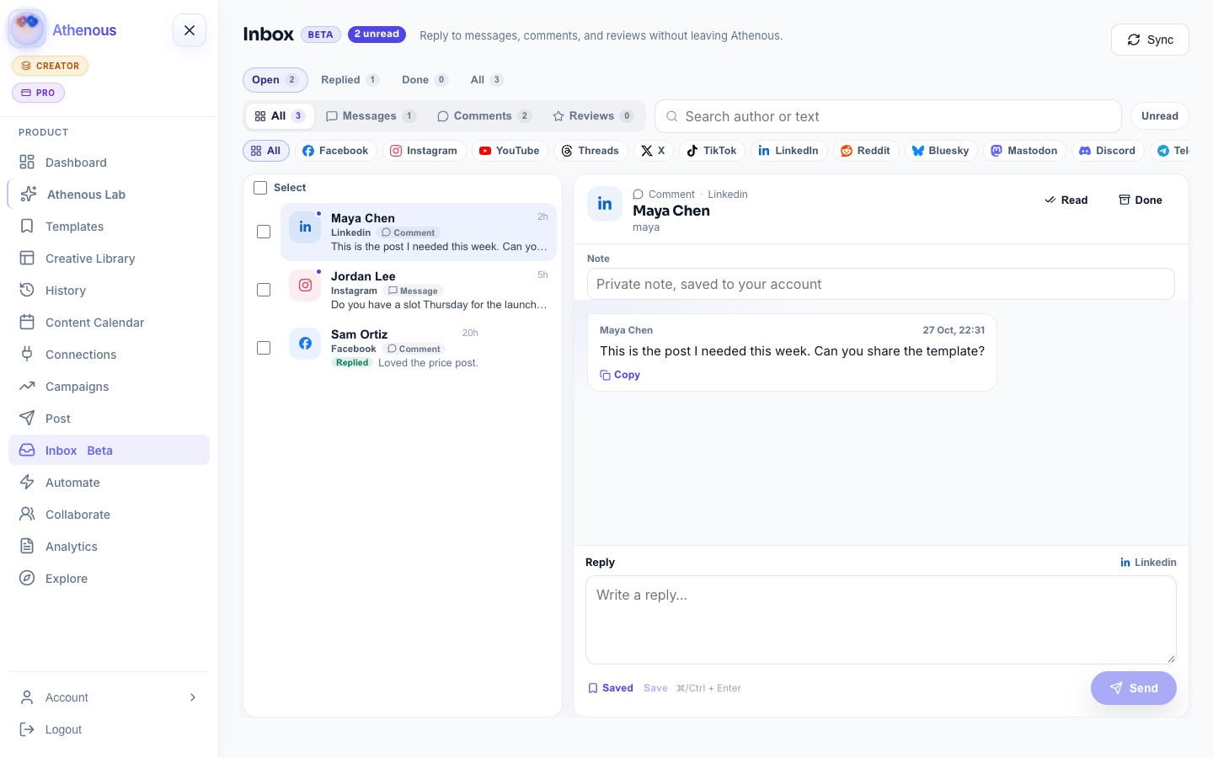
Task: Switch to the Replied tab
Action: 350,80
